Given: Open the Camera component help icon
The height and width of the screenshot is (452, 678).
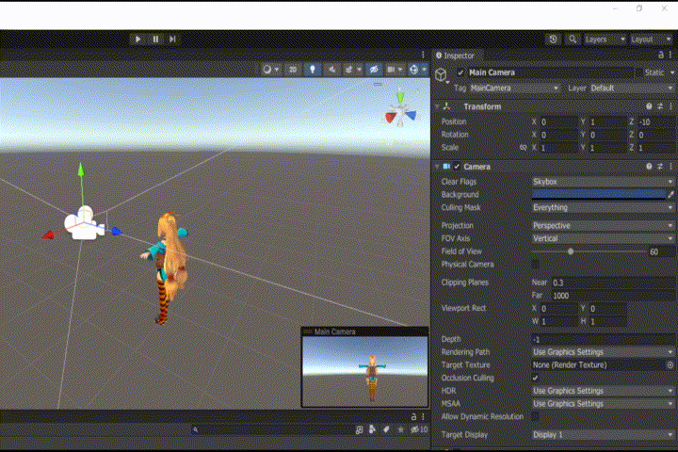Looking at the screenshot, I should 649,167.
